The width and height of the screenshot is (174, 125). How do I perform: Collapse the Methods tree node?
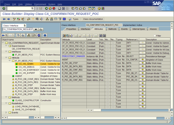[6, 97]
